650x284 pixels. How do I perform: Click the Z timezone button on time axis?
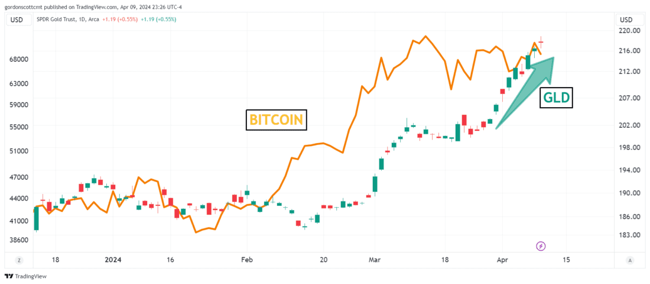[x=19, y=260]
